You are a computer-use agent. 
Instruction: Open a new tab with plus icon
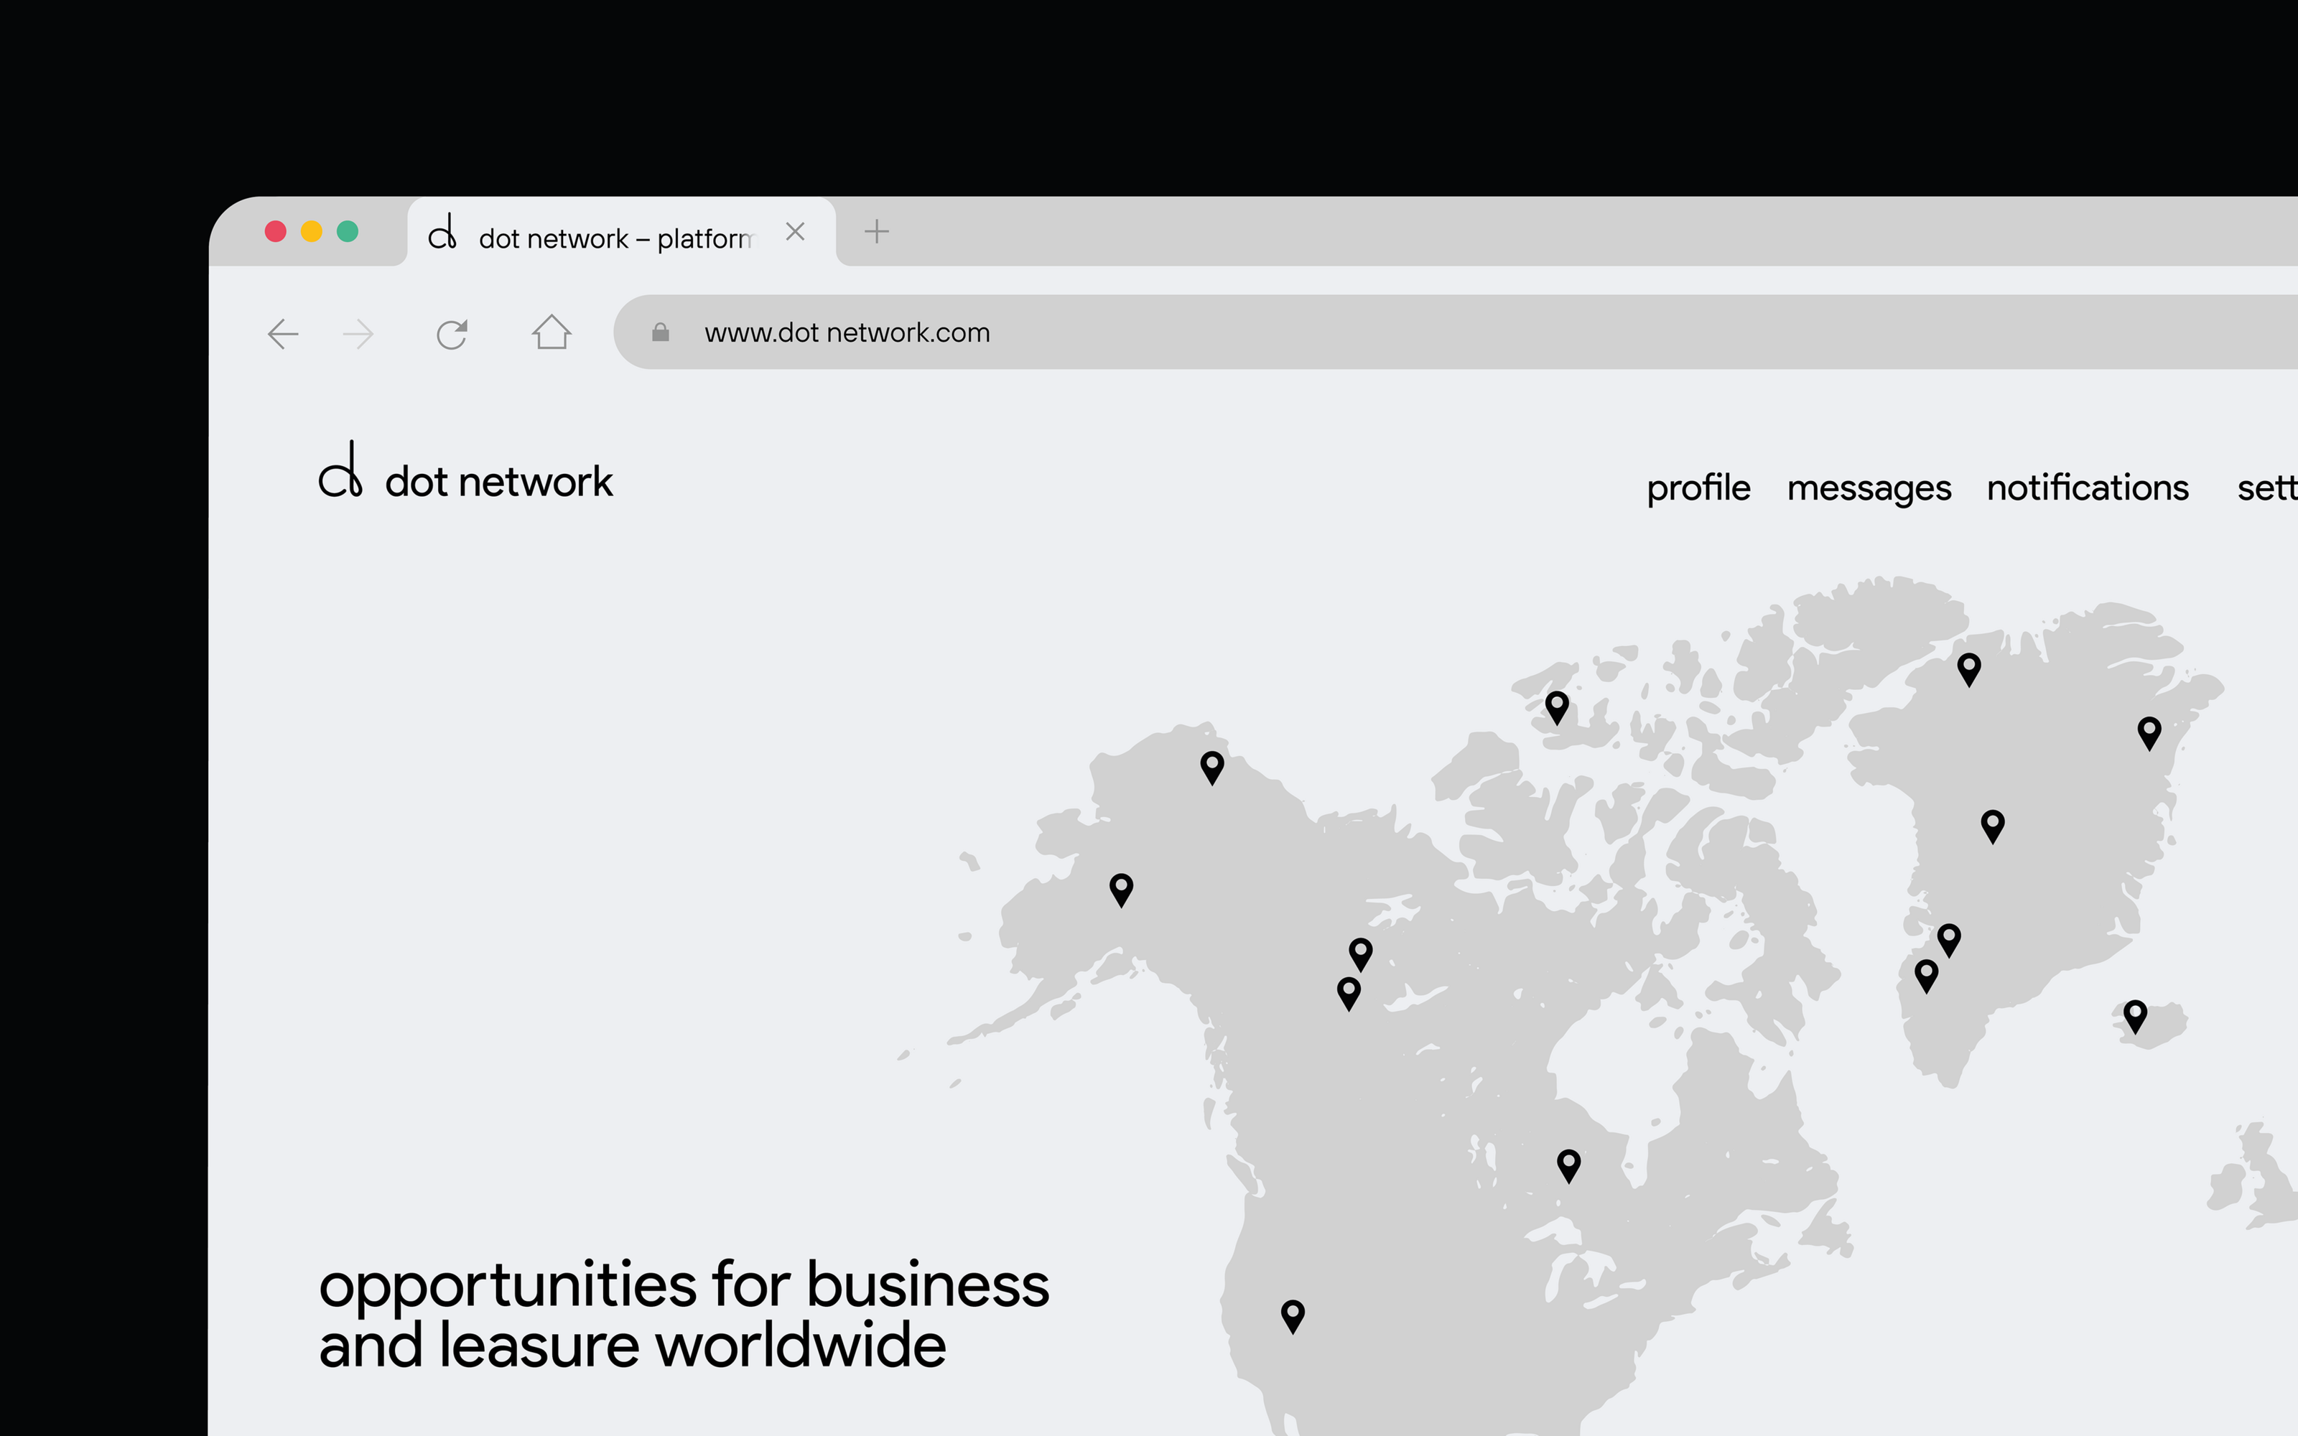click(x=876, y=232)
